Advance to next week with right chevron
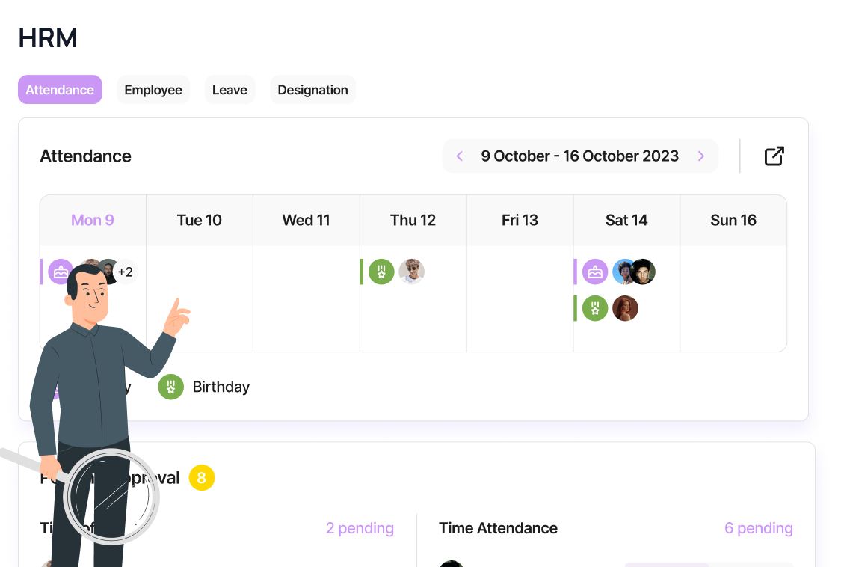The width and height of the screenshot is (847, 567). point(701,156)
